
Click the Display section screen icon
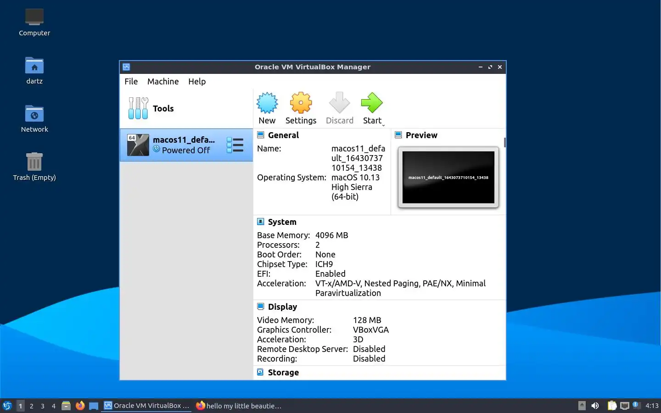(x=260, y=307)
